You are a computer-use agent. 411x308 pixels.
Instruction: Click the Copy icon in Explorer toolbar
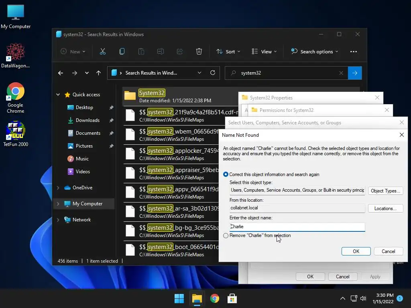(122, 52)
